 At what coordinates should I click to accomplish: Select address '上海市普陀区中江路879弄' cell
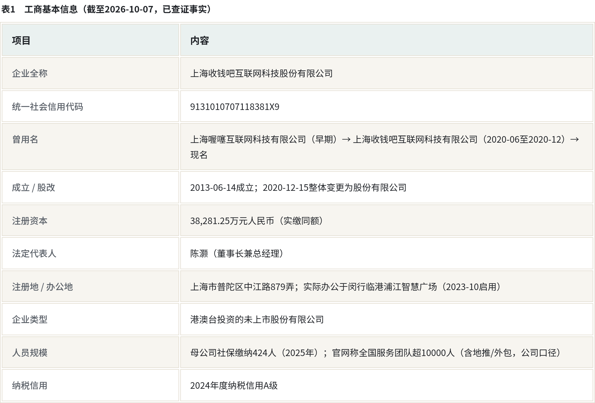pos(386,286)
